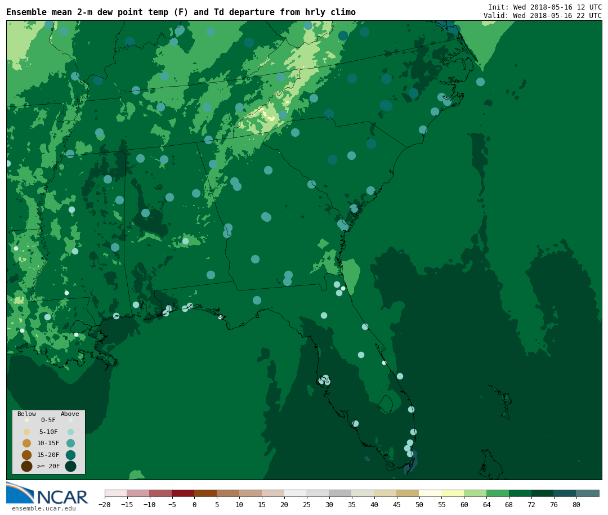Image resolution: width=608 pixels, height=515 pixels.
Task: Pick the light green 60 to 64 swatch
Action: pyautogui.click(x=476, y=493)
